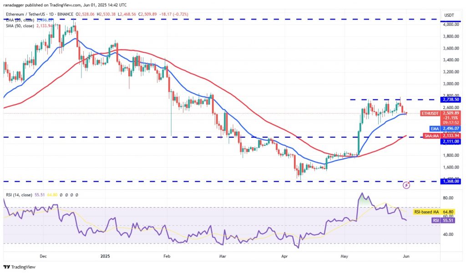This screenshot has width=466, height=273.
Task: Click the RSI (14, close) indicator label
Action: (x=19, y=195)
